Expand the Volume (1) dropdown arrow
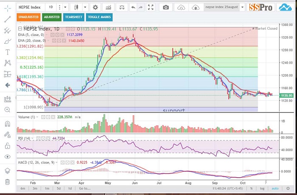Viewport: 297px width, 195px height. point(37,117)
